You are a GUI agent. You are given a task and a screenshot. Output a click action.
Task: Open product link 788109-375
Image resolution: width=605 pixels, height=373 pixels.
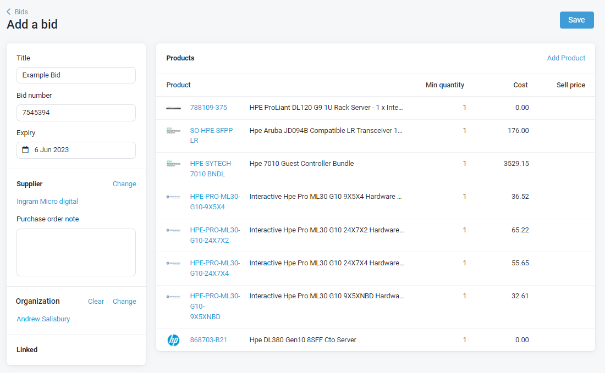tap(208, 108)
